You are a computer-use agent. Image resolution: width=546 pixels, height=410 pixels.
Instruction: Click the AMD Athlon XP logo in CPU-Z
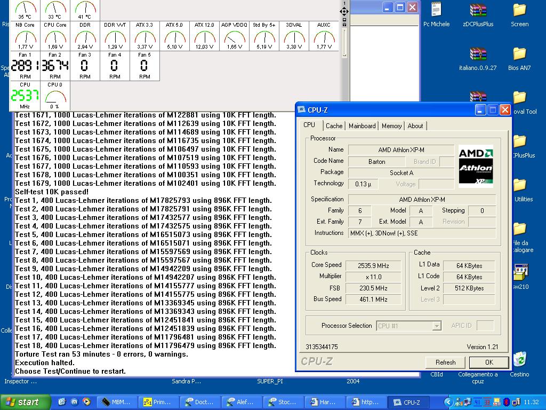point(476,167)
